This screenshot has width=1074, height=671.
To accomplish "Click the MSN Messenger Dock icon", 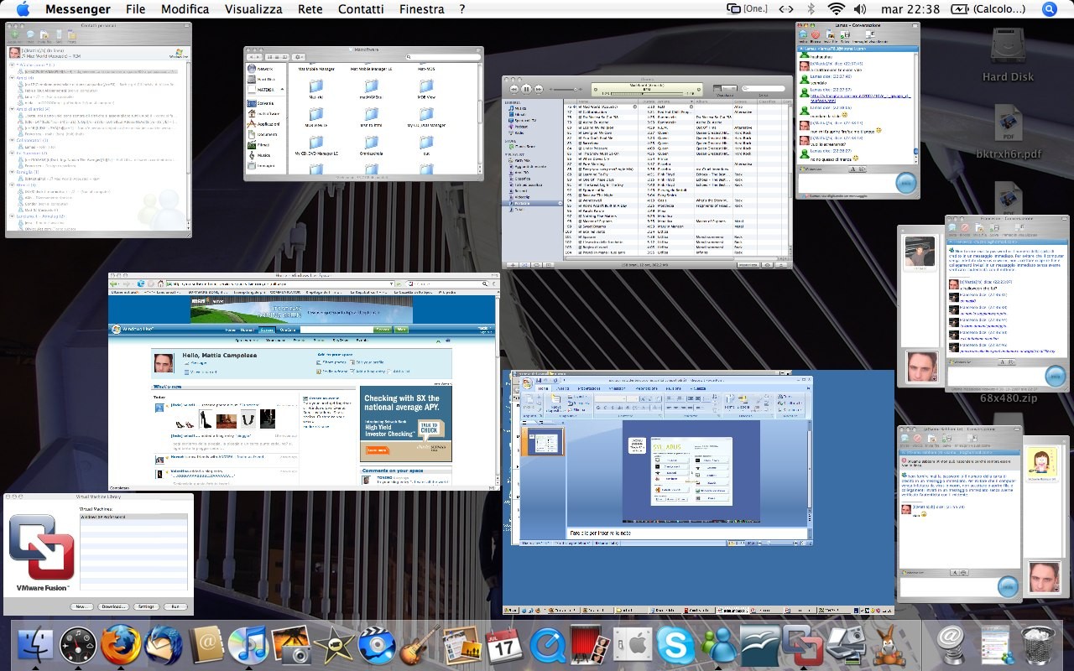I will [718, 644].
